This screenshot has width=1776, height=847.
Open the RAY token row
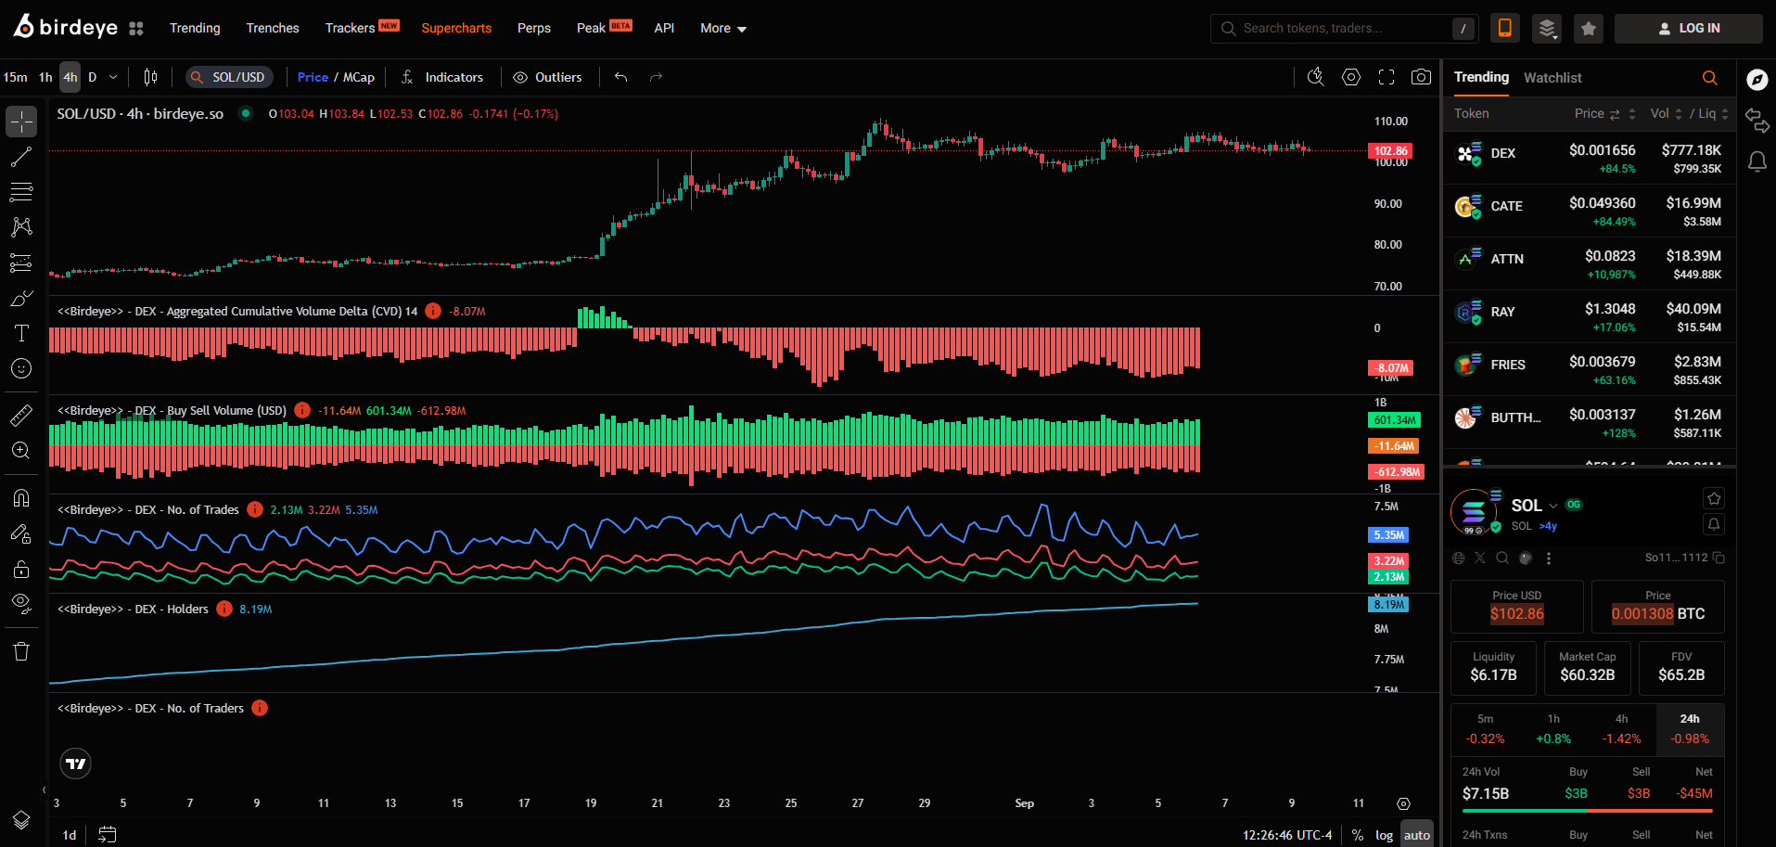coord(1590,317)
